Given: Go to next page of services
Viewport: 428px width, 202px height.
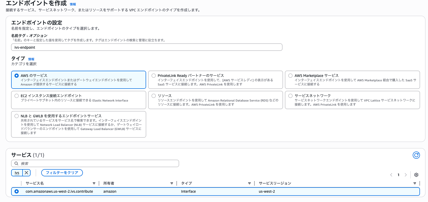Looking at the screenshot, I should pos(406,175).
